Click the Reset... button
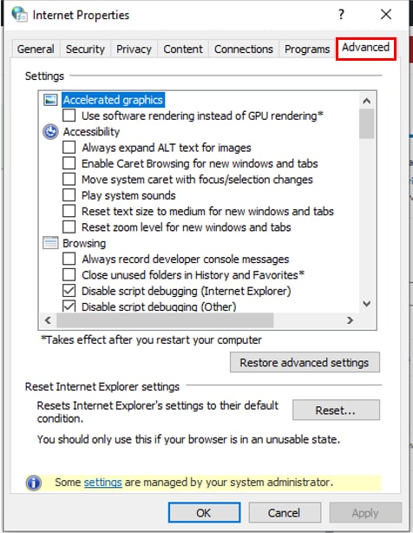 (336, 411)
